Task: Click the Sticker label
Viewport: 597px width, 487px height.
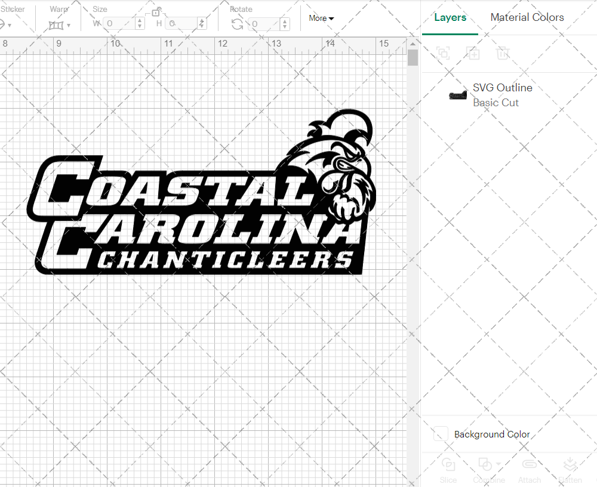Action: tap(13, 9)
